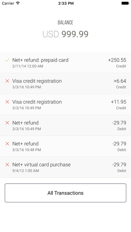This screenshot has height=232, width=131.
Task: Open the Net+ virtual card purchase transaction
Action: click(x=65, y=167)
